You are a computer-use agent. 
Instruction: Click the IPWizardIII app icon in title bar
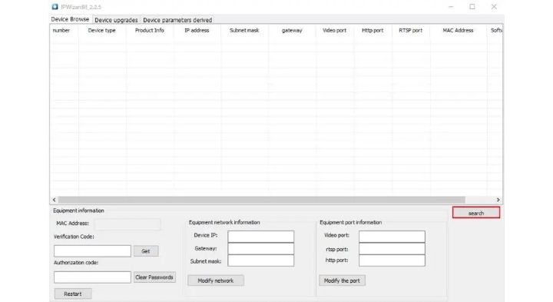coord(55,7)
